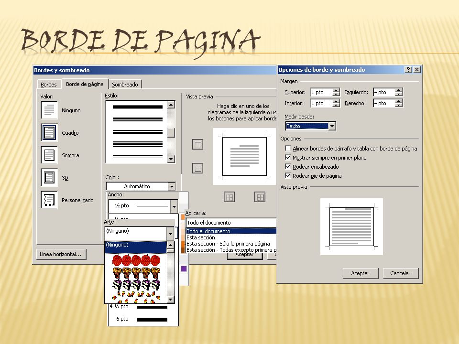Open the Color Automático dropdown
Screen dimensions: 459x344
172,186
